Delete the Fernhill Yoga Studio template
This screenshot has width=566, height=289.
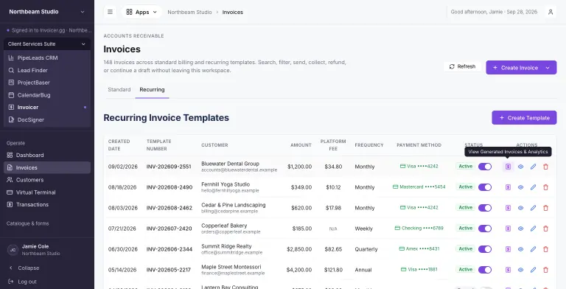(x=546, y=187)
